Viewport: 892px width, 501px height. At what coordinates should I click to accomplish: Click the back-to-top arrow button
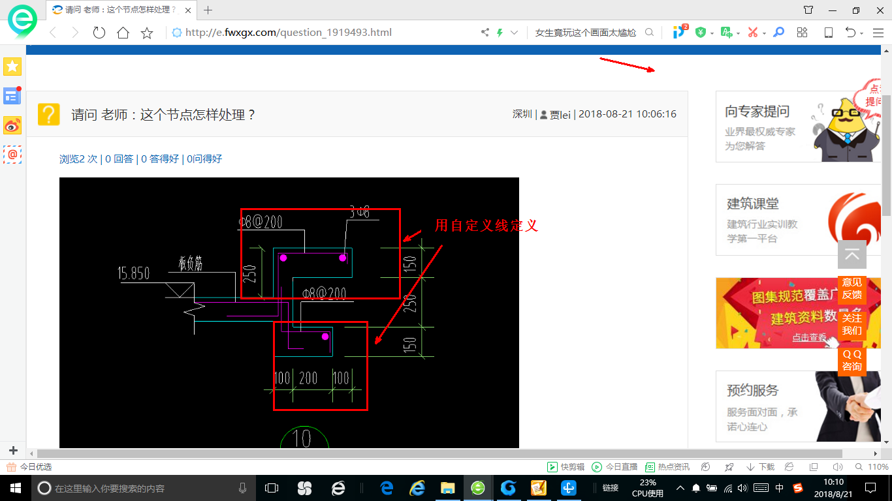tap(852, 254)
